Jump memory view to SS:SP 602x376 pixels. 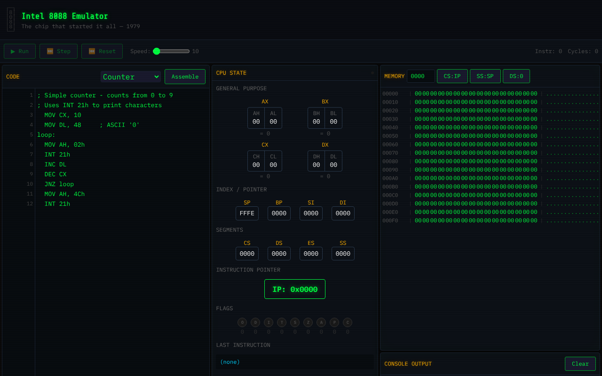[x=485, y=76]
